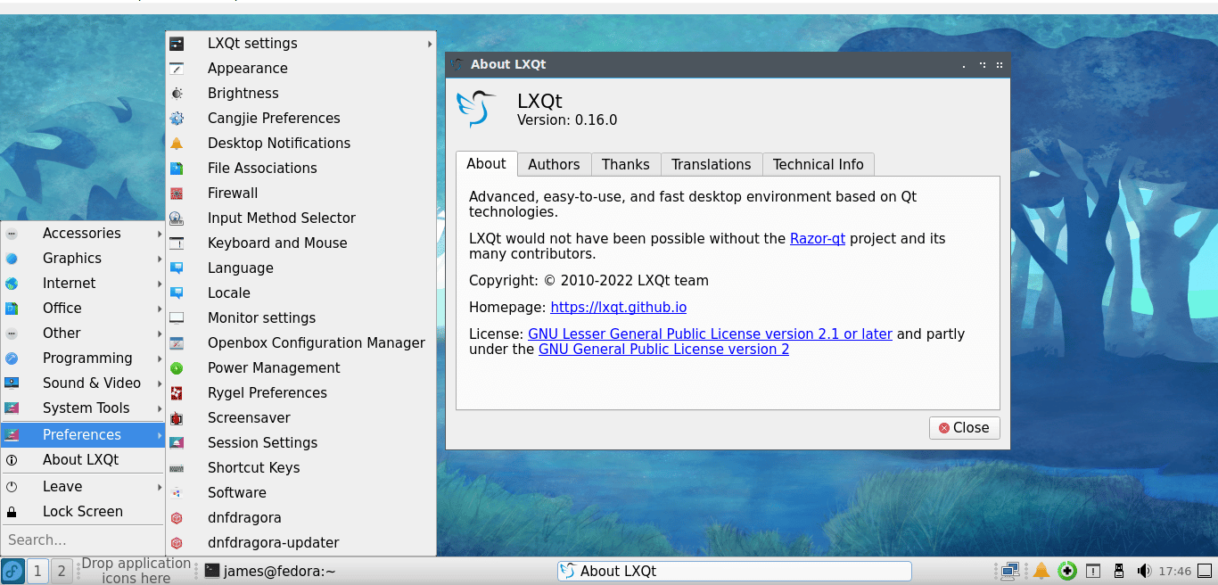Switch to the Thanks tab
Screen dimensions: 1218x585
[626, 165]
